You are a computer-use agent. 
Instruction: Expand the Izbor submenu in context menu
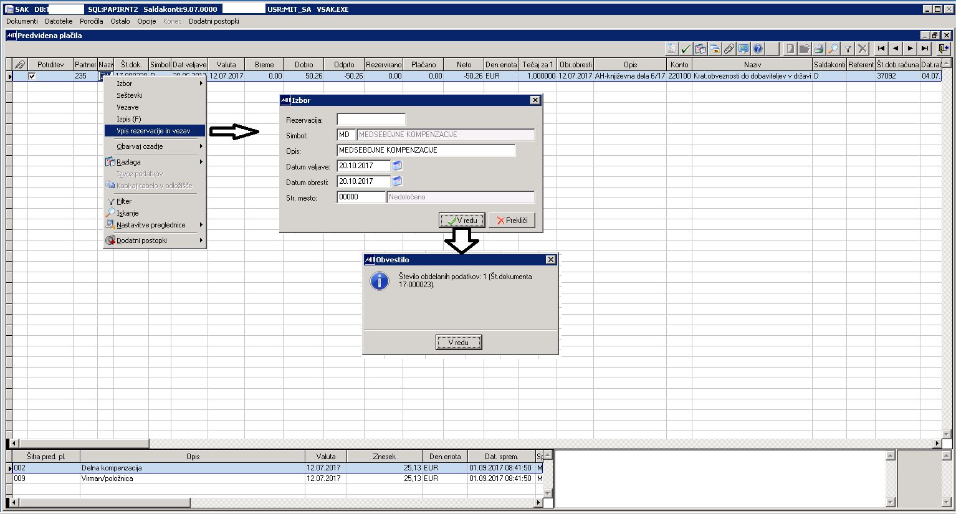pyautogui.click(x=155, y=83)
